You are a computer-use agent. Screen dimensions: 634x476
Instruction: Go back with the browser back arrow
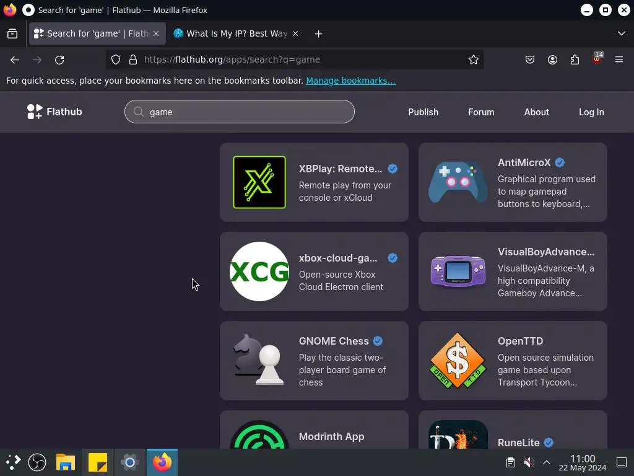click(x=15, y=60)
